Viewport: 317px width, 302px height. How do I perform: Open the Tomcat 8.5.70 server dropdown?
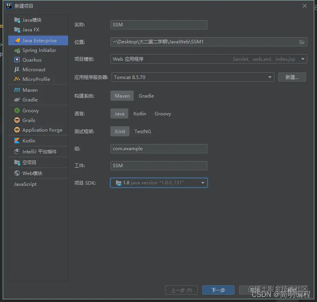click(x=269, y=77)
